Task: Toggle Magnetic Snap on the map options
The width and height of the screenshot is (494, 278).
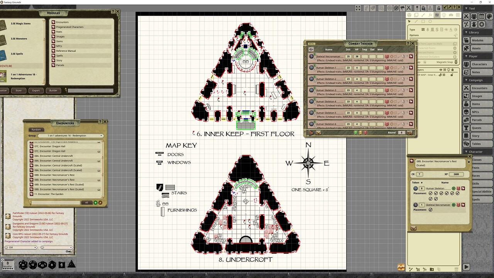Action: [456, 62]
